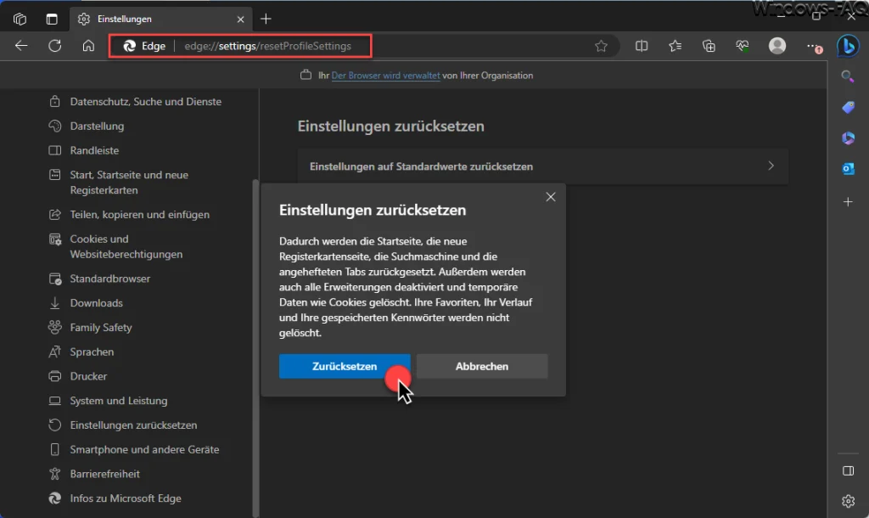Add this page to favorites with the star icon

click(602, 46)
